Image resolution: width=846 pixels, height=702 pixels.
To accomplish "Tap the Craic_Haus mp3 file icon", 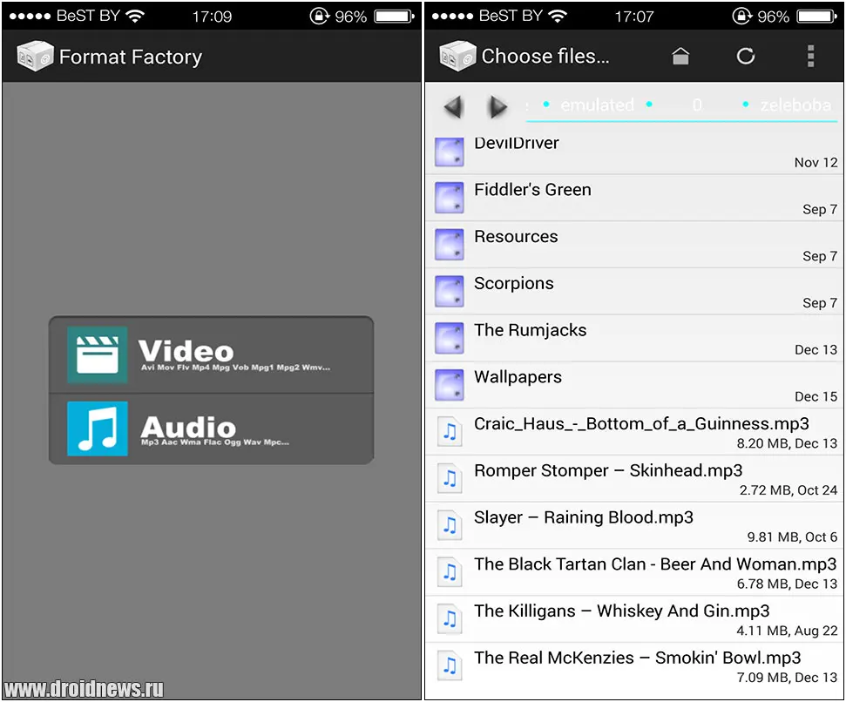I will point(450,431).
